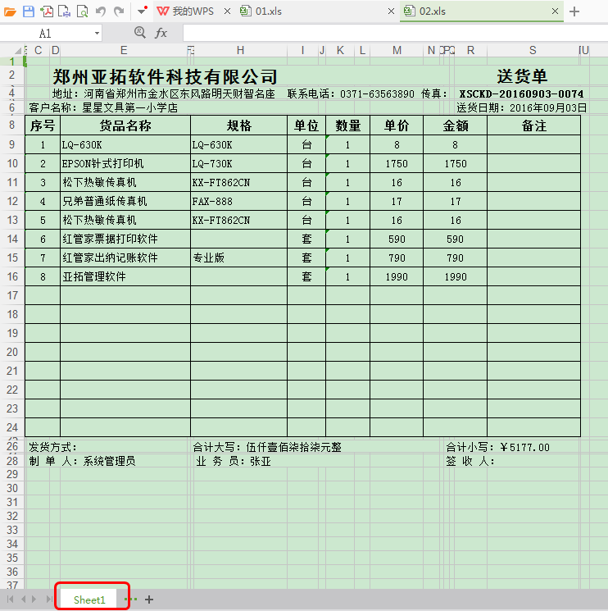The width and height of the screenshot is (608, 611).
Task: Select the Sheet1 worksheet tab
Action: (90, 600)
